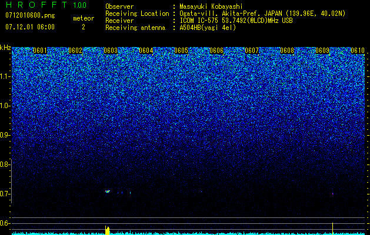The height and width of the screenshot is (235, 370).
Task: Click the 0606 time marker
Action: (x=216, y=51)
